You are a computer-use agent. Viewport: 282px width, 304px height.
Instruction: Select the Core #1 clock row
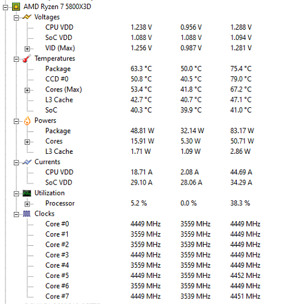tap(57, 234)
